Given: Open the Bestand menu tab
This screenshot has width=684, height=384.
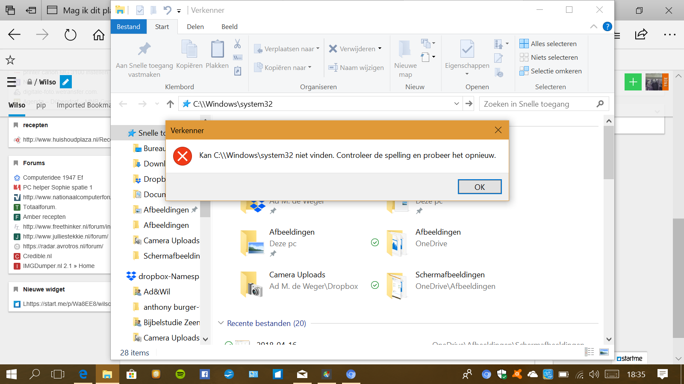Looking at the screenshot, I should (x=128, y=26).
